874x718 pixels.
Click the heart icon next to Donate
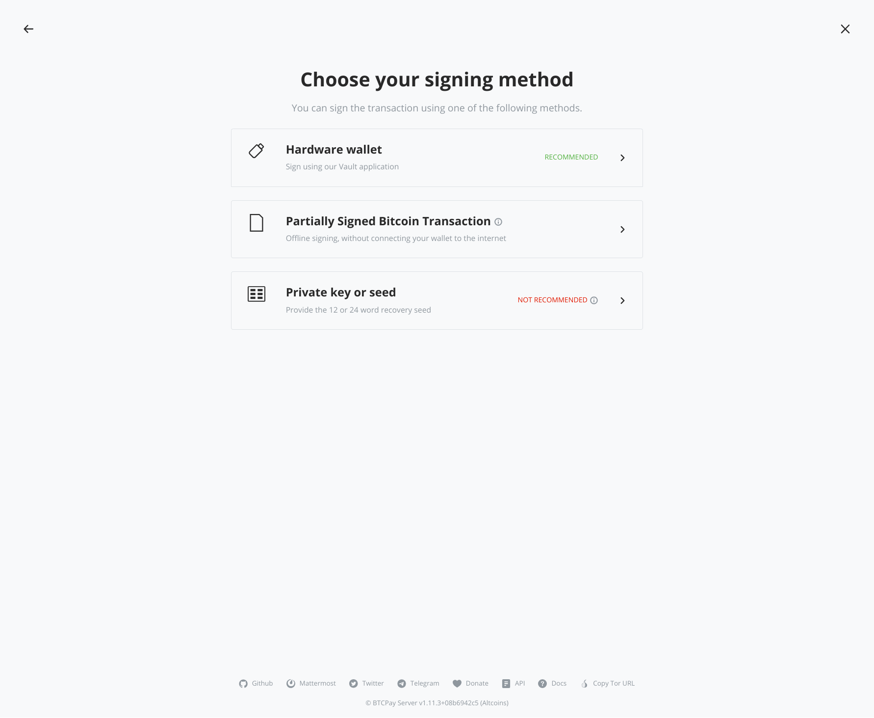point(457,683)
